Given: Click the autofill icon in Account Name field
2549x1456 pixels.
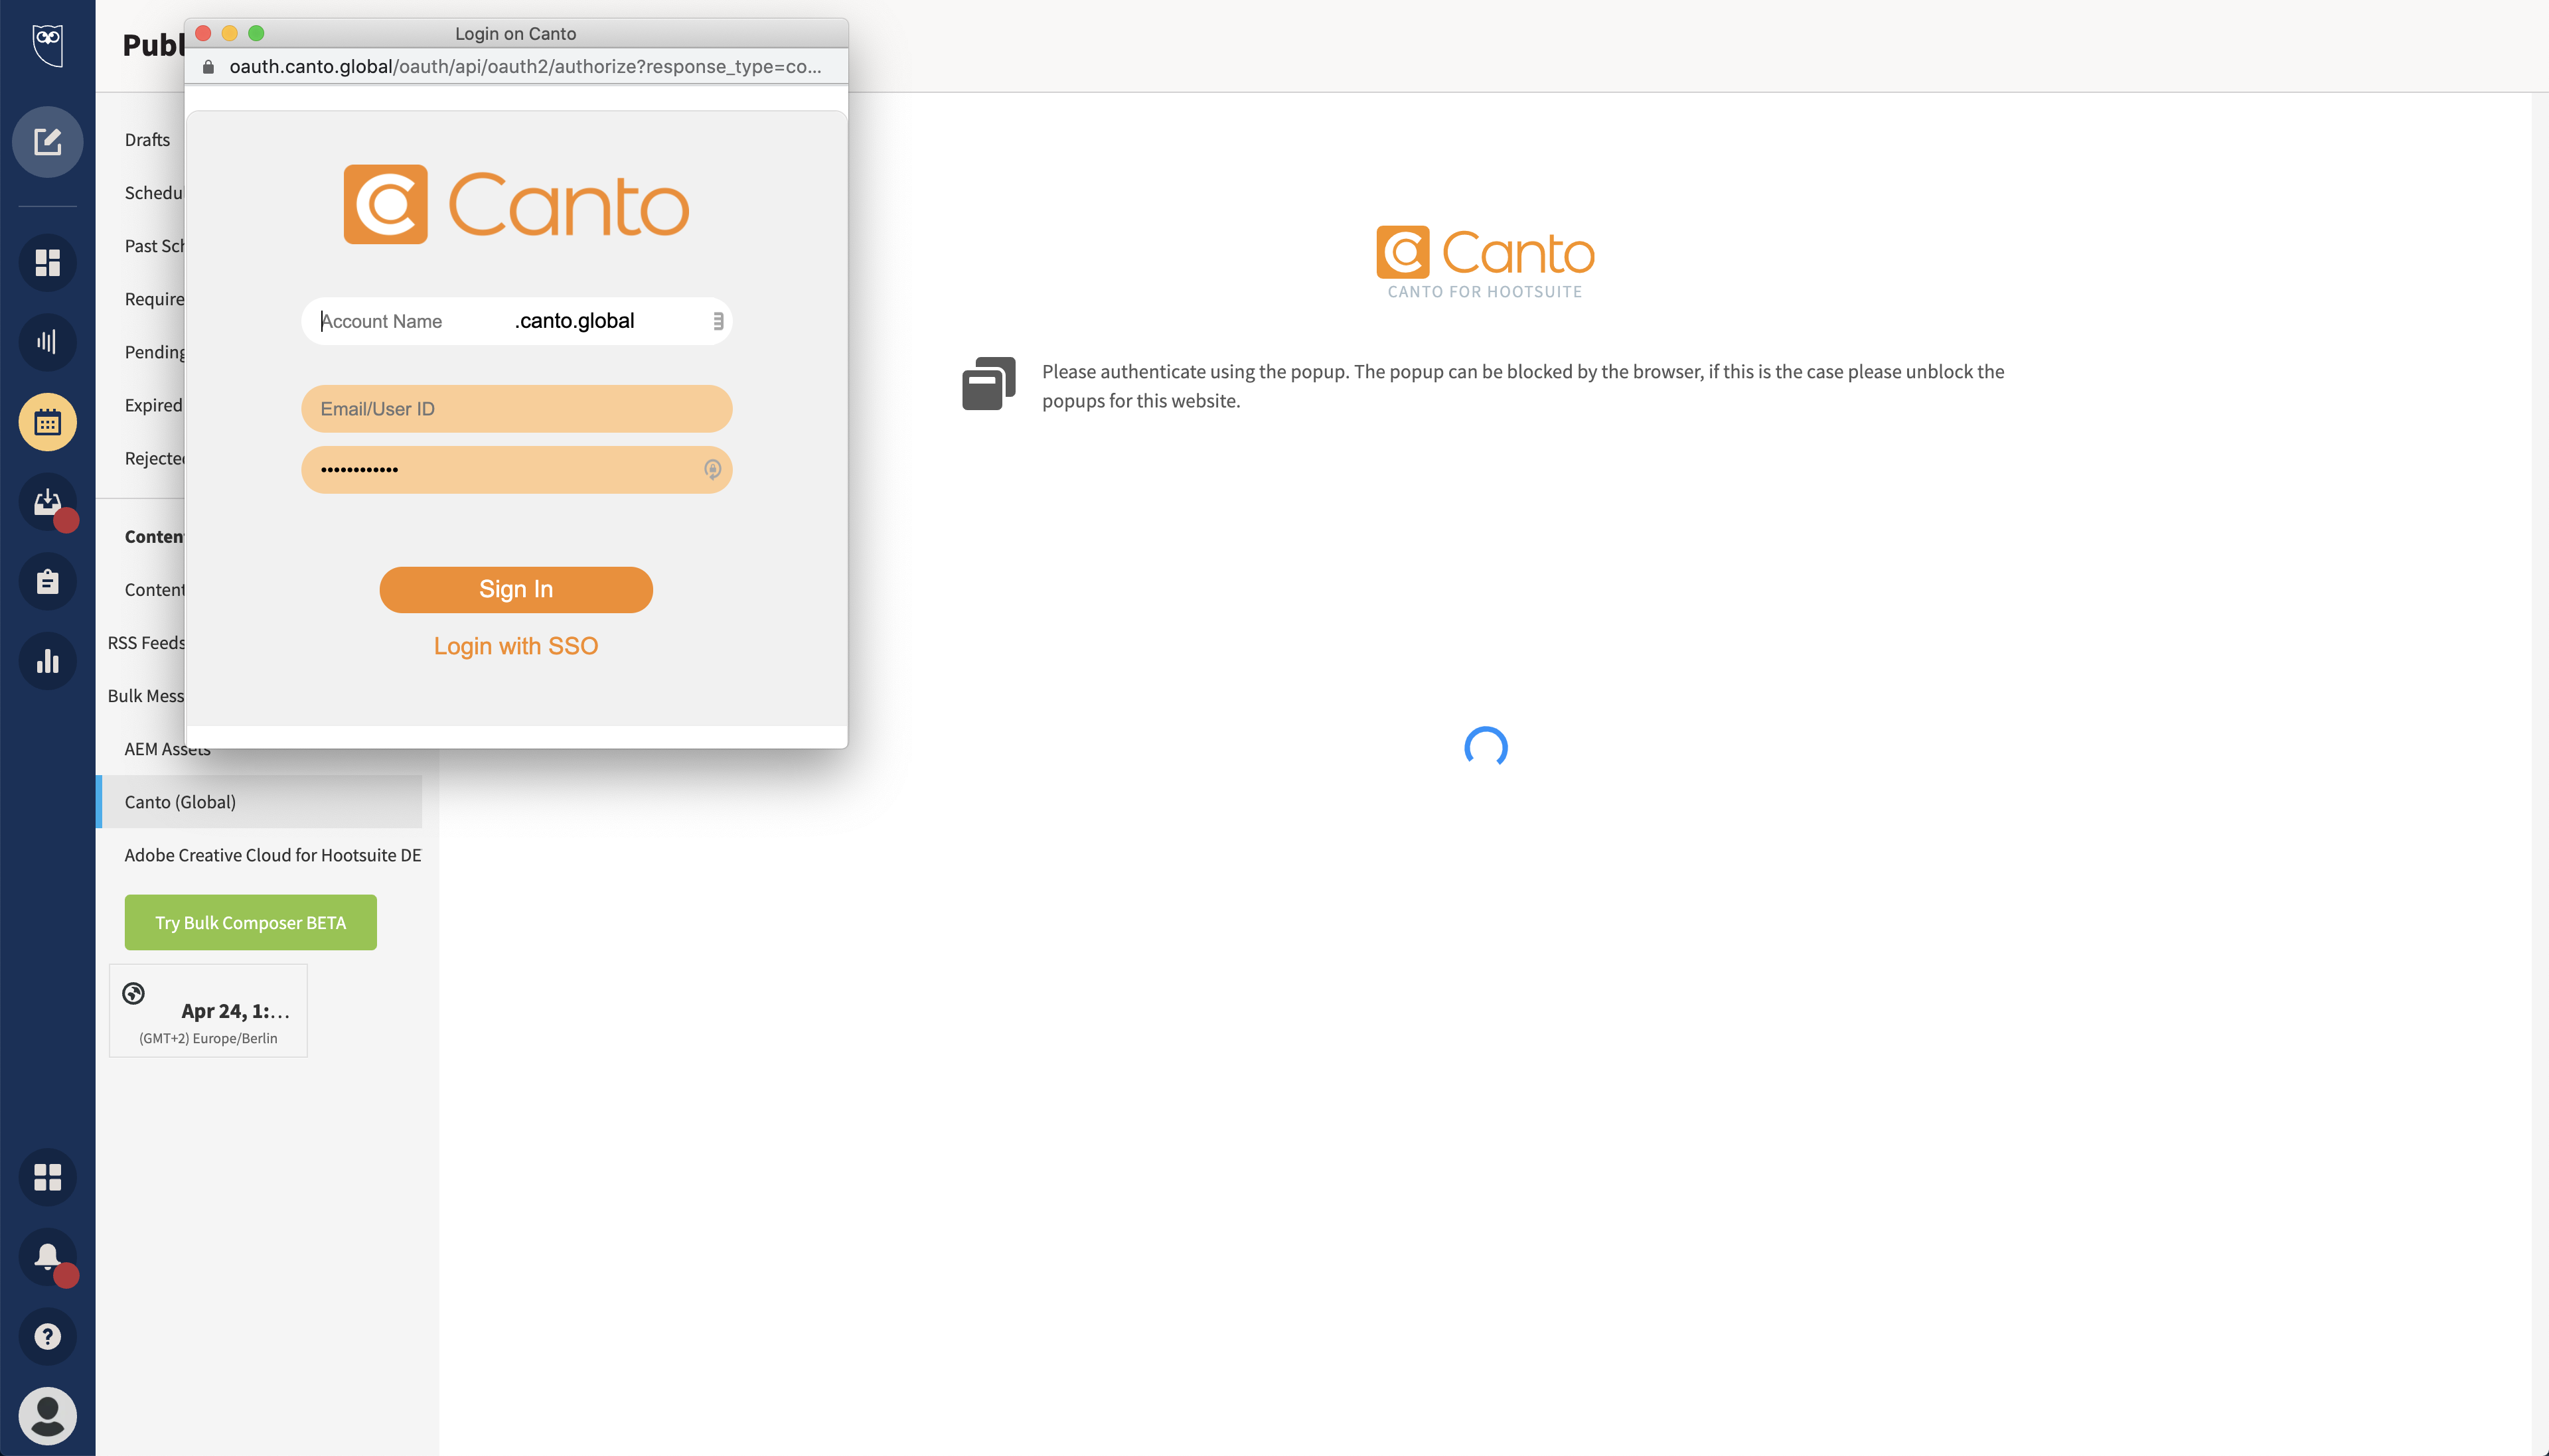Looking at the screenshot, I should coord(718,321).
